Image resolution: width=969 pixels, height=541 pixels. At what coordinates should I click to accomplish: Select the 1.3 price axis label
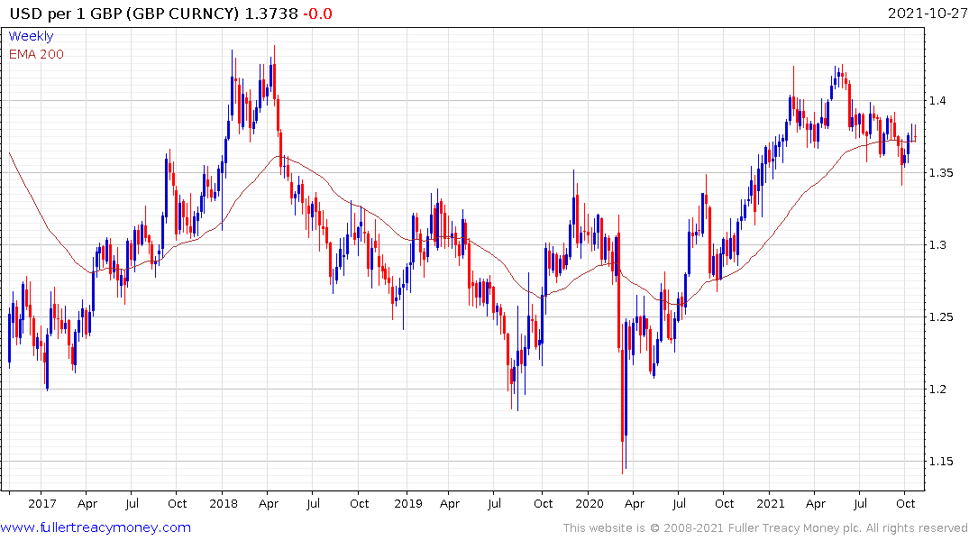937,245
